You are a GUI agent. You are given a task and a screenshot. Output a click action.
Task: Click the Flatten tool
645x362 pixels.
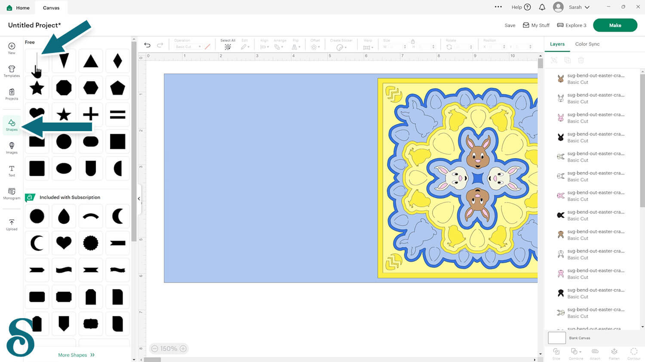coord(614,354)
